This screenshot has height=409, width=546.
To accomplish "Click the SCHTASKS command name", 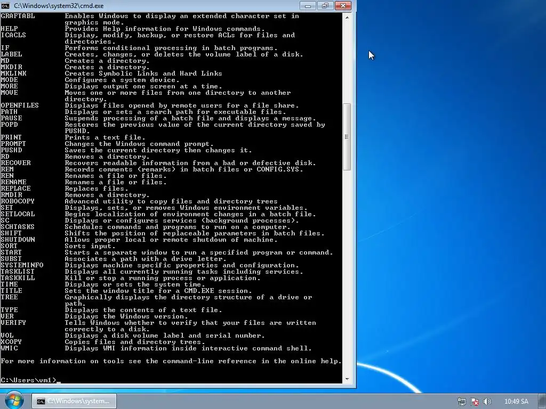I will [18, 227].
